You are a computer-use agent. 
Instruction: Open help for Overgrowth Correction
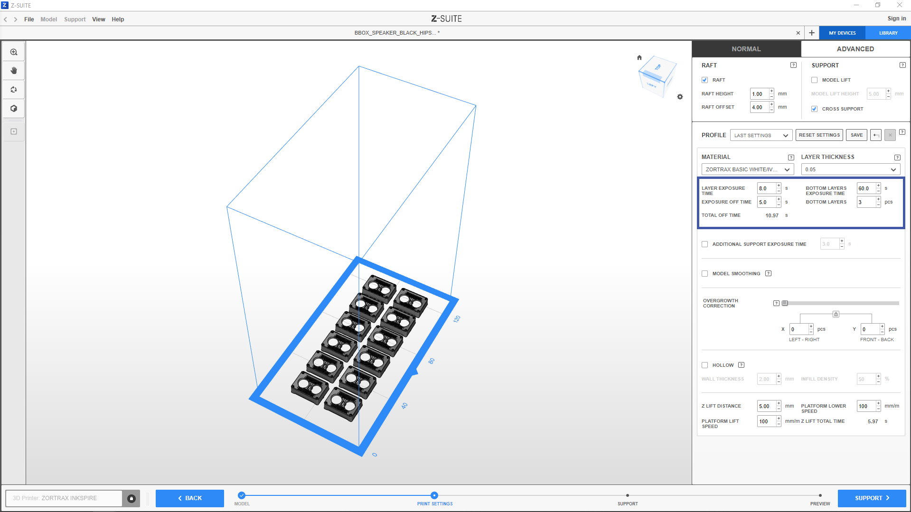coord(776,303)
